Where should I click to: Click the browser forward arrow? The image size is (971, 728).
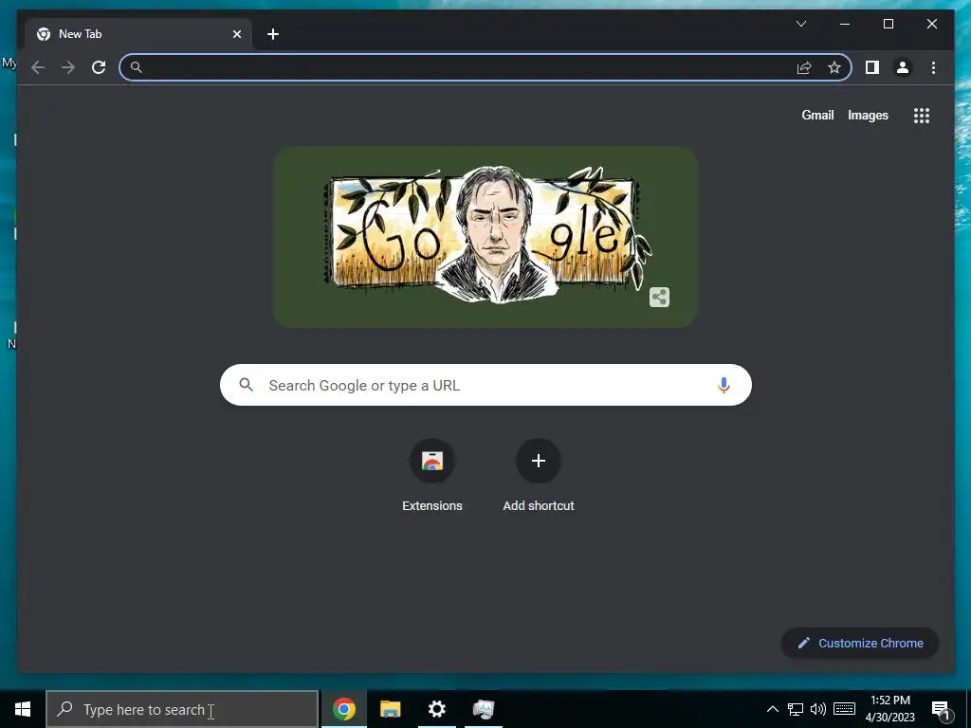[x=68, y=67]
